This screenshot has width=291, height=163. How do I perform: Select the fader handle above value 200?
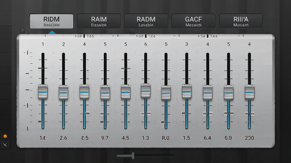(250, 92)
